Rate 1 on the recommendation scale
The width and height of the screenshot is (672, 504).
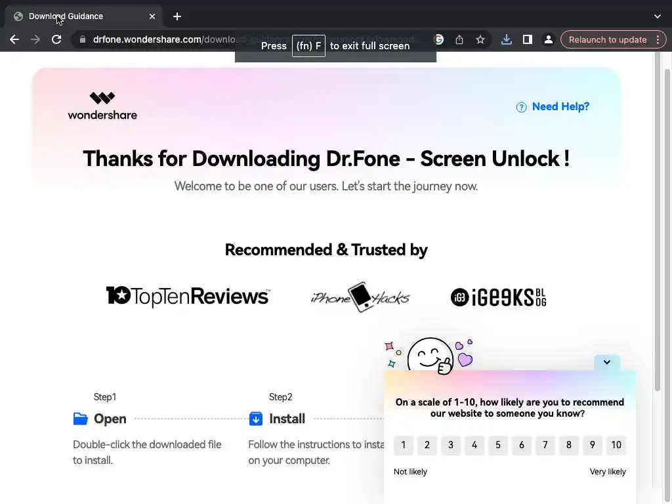pos(404,445)
